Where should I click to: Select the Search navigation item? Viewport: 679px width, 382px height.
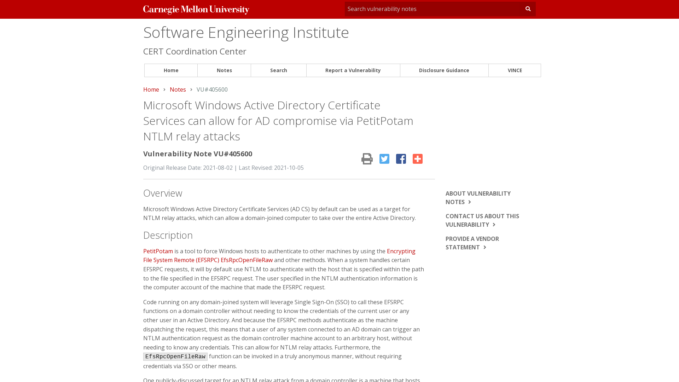tap(278, 70)
